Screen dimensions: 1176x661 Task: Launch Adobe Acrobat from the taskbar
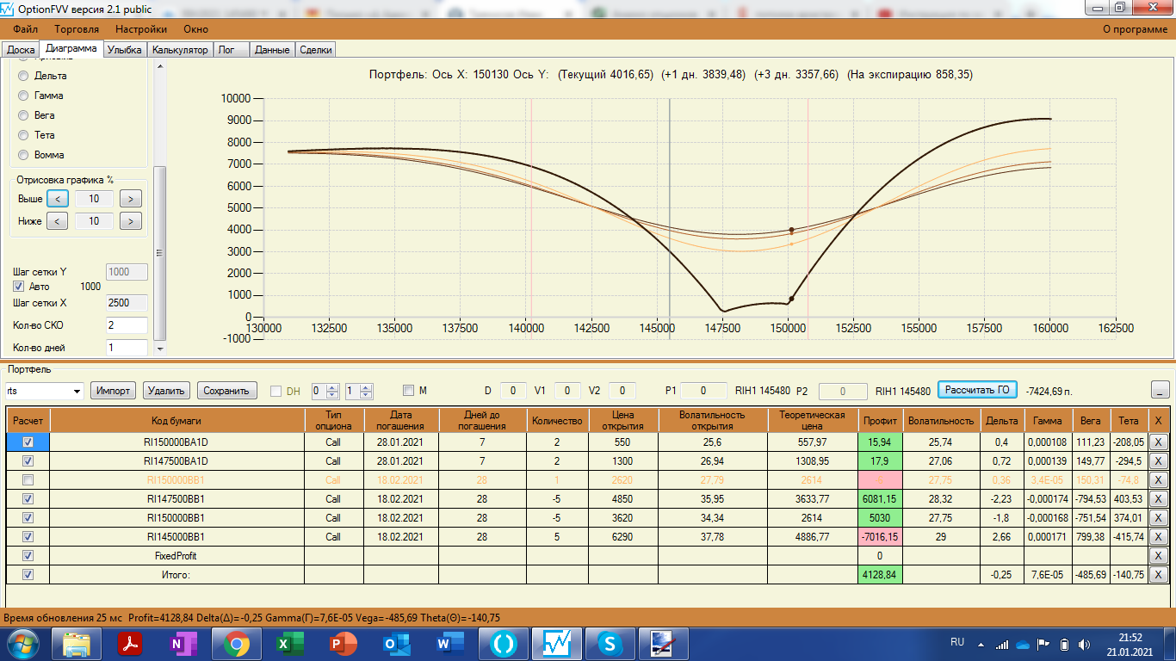(130, 644)
